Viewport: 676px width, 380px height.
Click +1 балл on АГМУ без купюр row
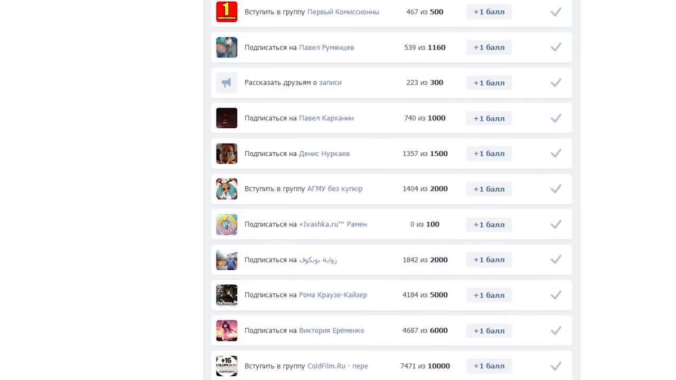489,189
